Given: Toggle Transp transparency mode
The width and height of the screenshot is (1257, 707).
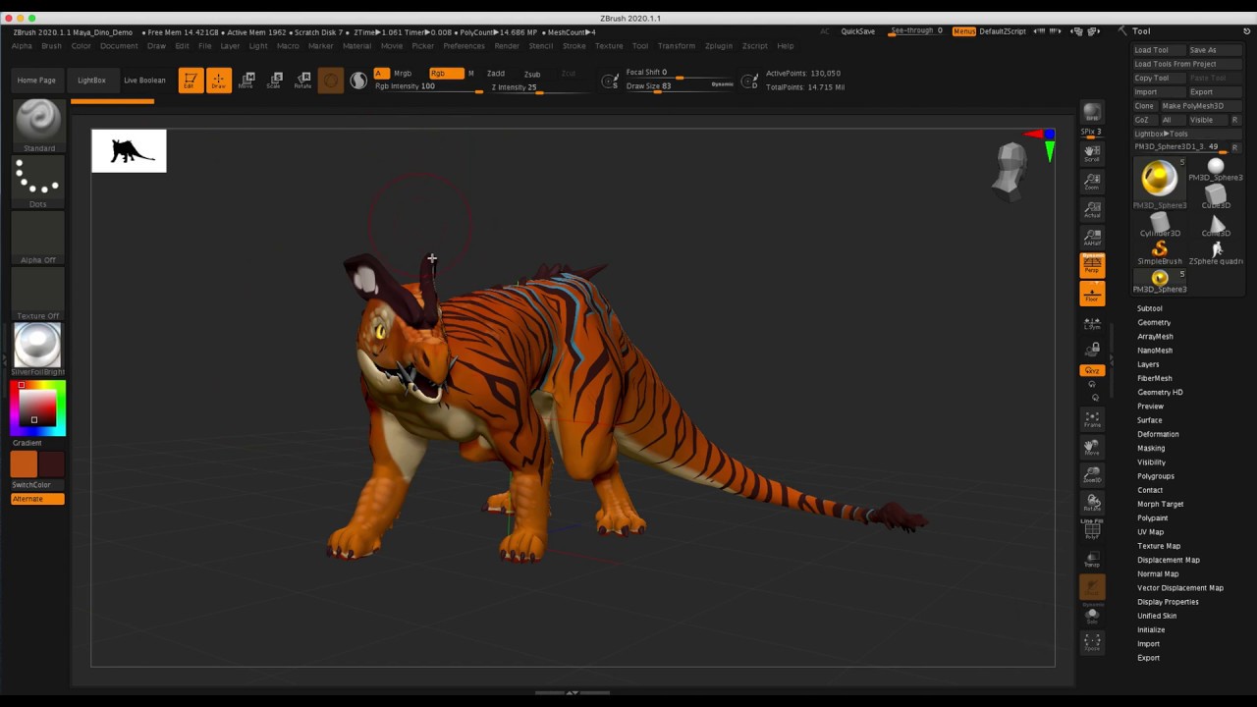Looking at the screenshot, I should pos(1092,559).
